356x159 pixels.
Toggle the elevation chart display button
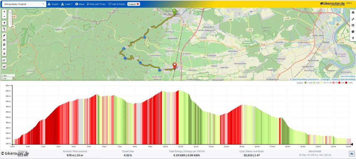point(4,66)
